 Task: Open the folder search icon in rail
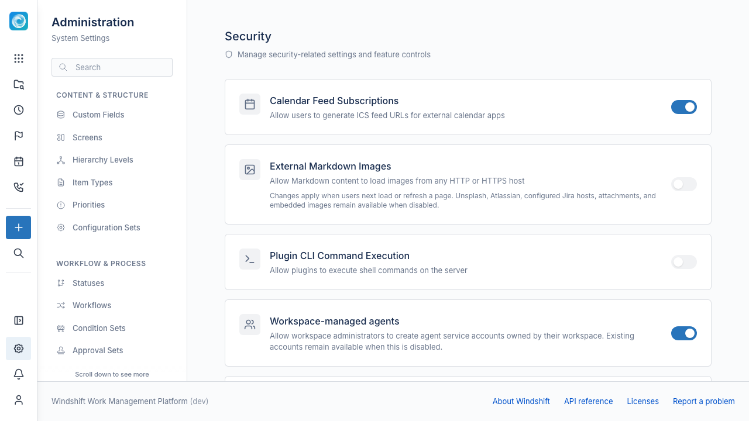coord(19,84)
